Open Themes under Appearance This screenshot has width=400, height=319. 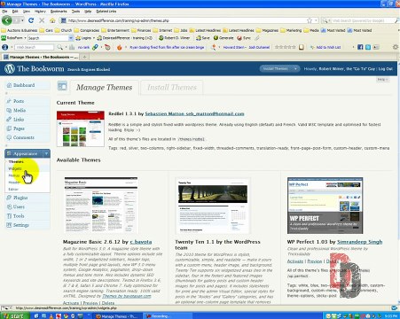pos(16,161)
